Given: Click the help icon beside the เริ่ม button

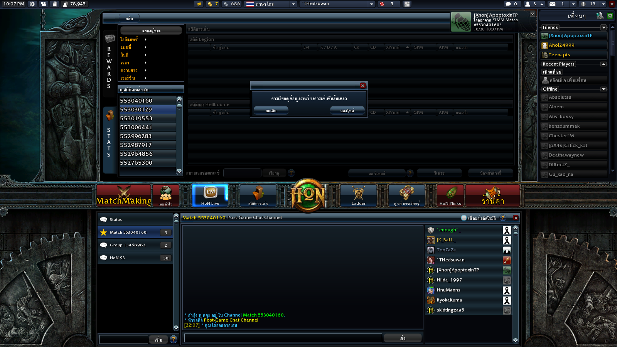Looking at the screenshot, I should click(x=174, y=339).
